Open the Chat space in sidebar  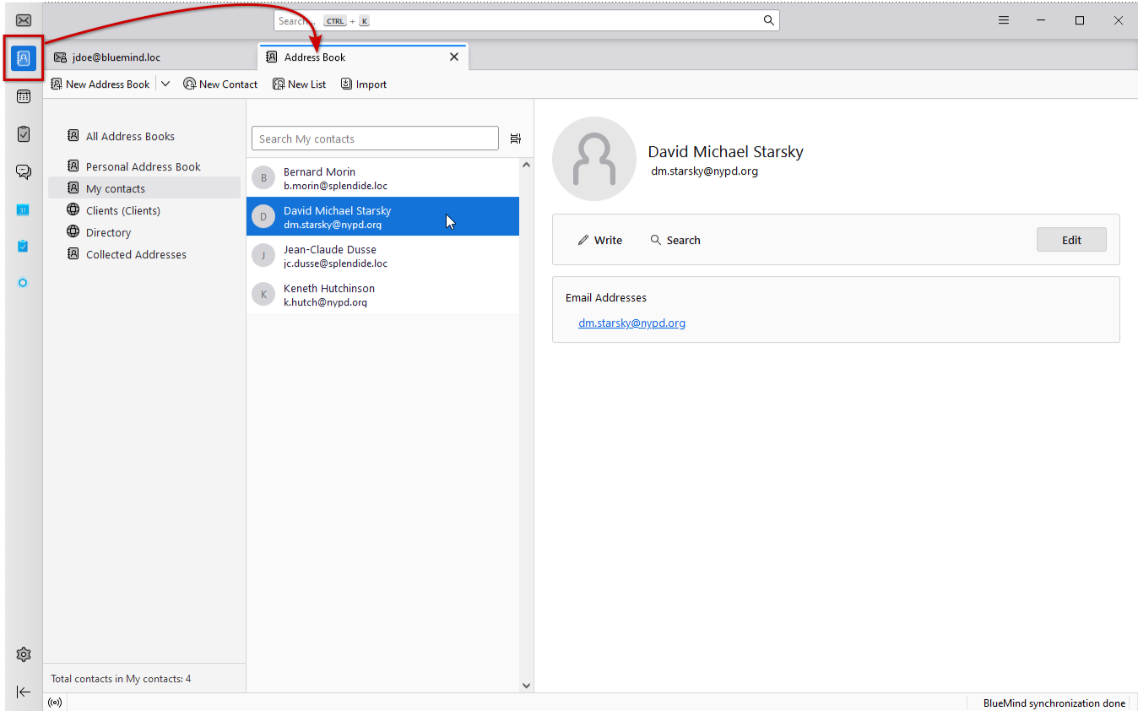coord(24,172)
